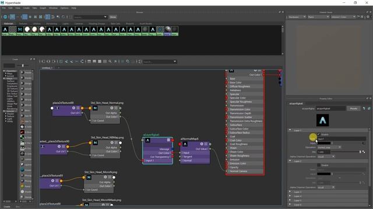
Task: Open Layer 2 Alpha Channel Operation dropdown
Action: coord(326,188)
